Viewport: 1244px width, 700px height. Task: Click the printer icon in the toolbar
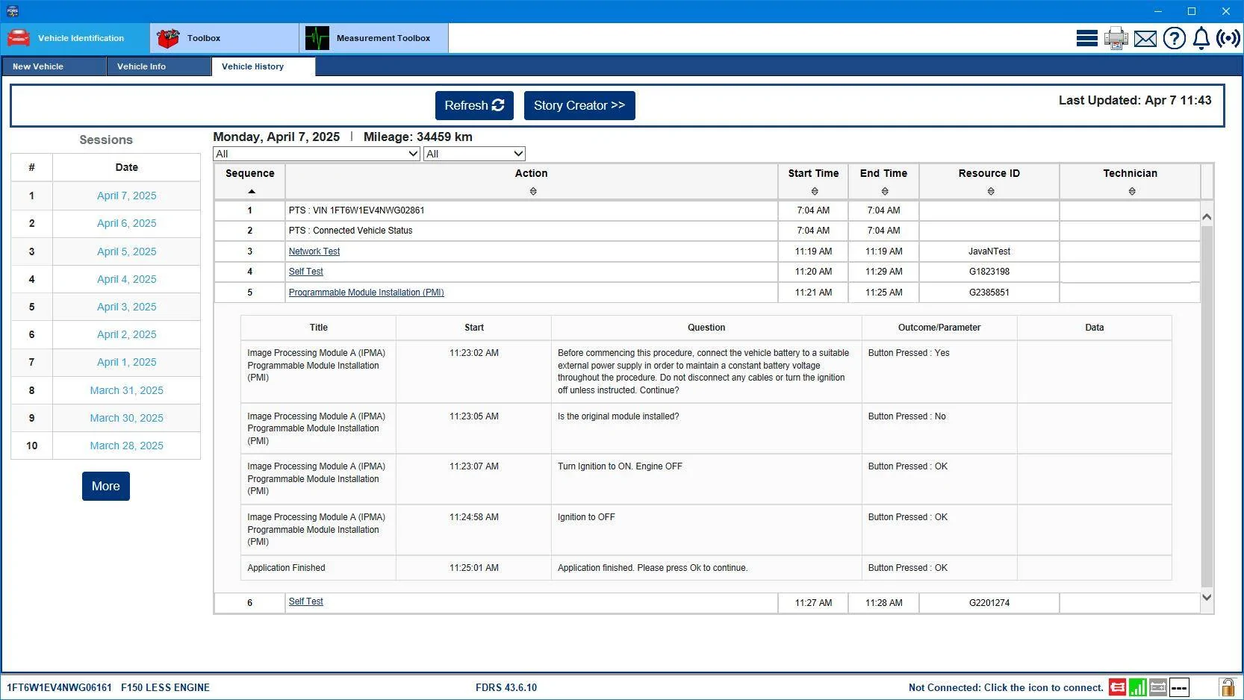tap(1116, 38)
